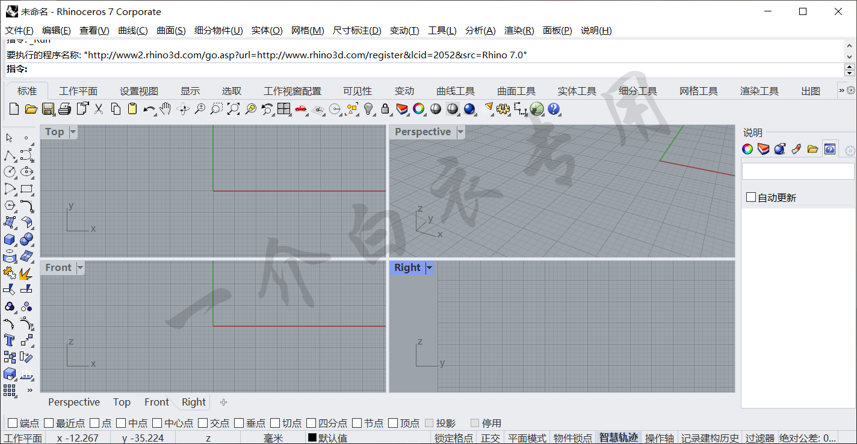This screenshot has height=444, width=857.
Task: Click the Lock objects padlock icon
Action: (x=385, y=109)
